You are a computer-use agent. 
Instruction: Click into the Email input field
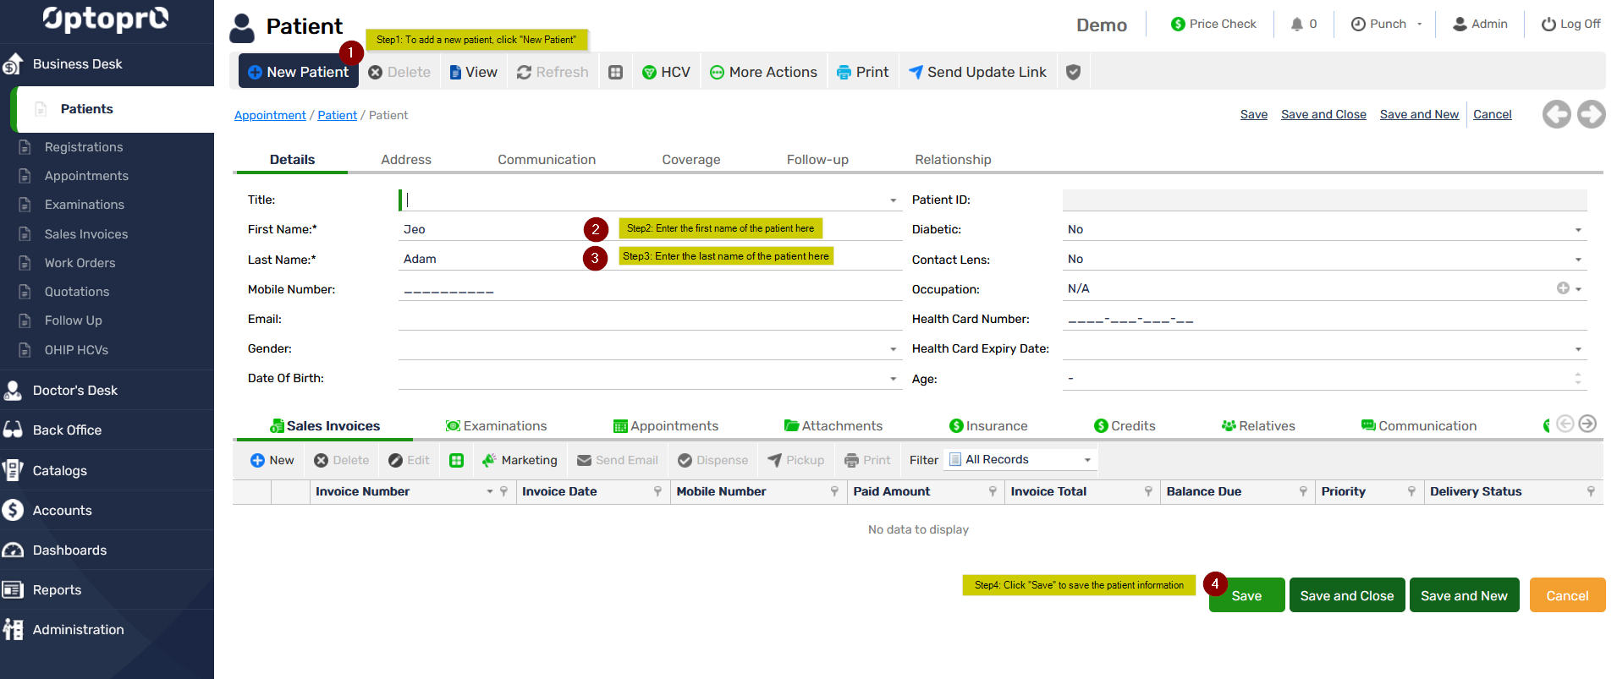click(x=649, y=319)
